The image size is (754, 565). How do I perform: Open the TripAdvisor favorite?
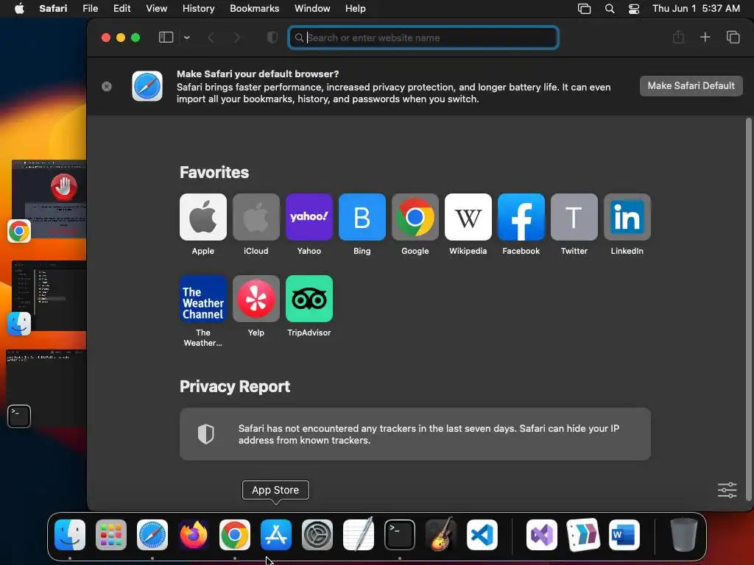click(x=309, y=299)
